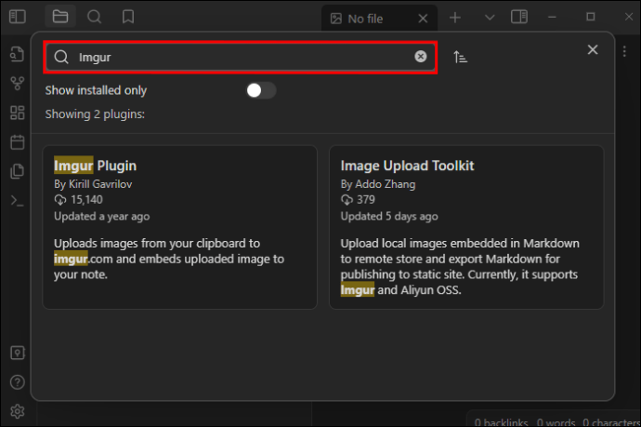Screen dimensions: 641x427
Task: Click the sort order icon
Action: point(460,57)
